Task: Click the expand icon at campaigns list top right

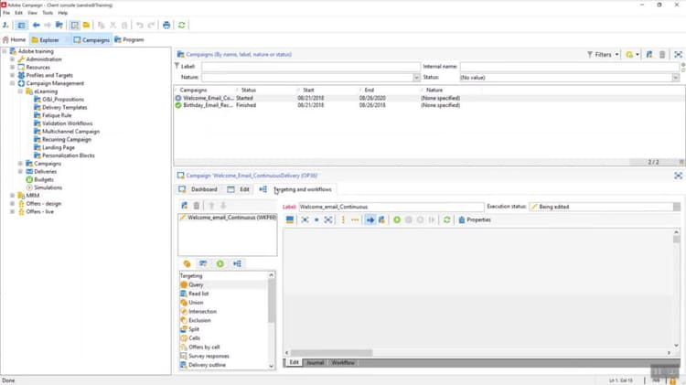Action: [x=678, y=55]
